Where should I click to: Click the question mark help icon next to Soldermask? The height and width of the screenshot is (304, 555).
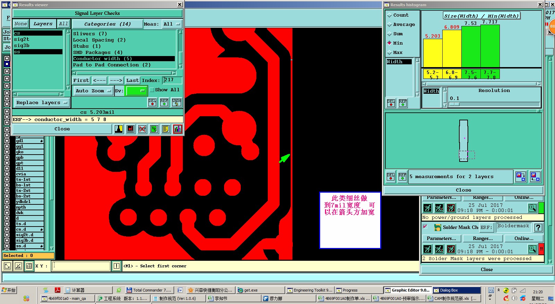coord(538,228)
